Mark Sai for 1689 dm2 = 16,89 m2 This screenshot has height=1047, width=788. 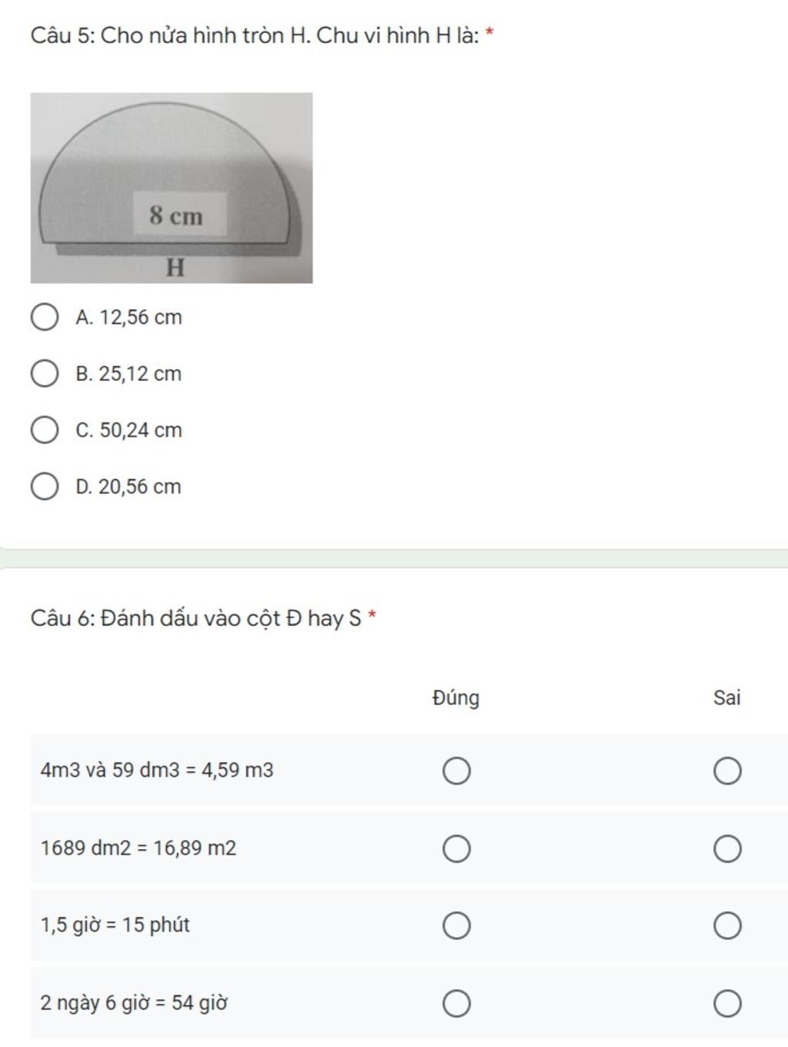coord(727,848)
